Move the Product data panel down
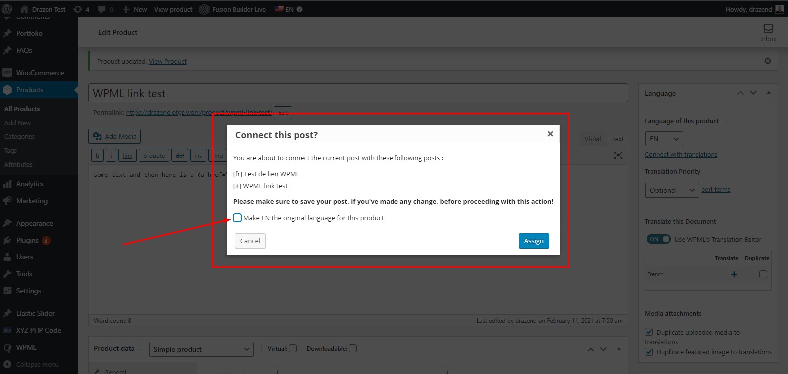The image size is (788, 374). 603,349
